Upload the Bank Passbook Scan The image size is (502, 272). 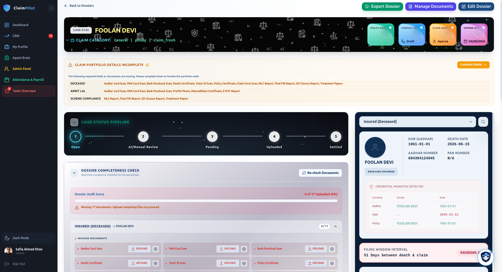[316, 249]
